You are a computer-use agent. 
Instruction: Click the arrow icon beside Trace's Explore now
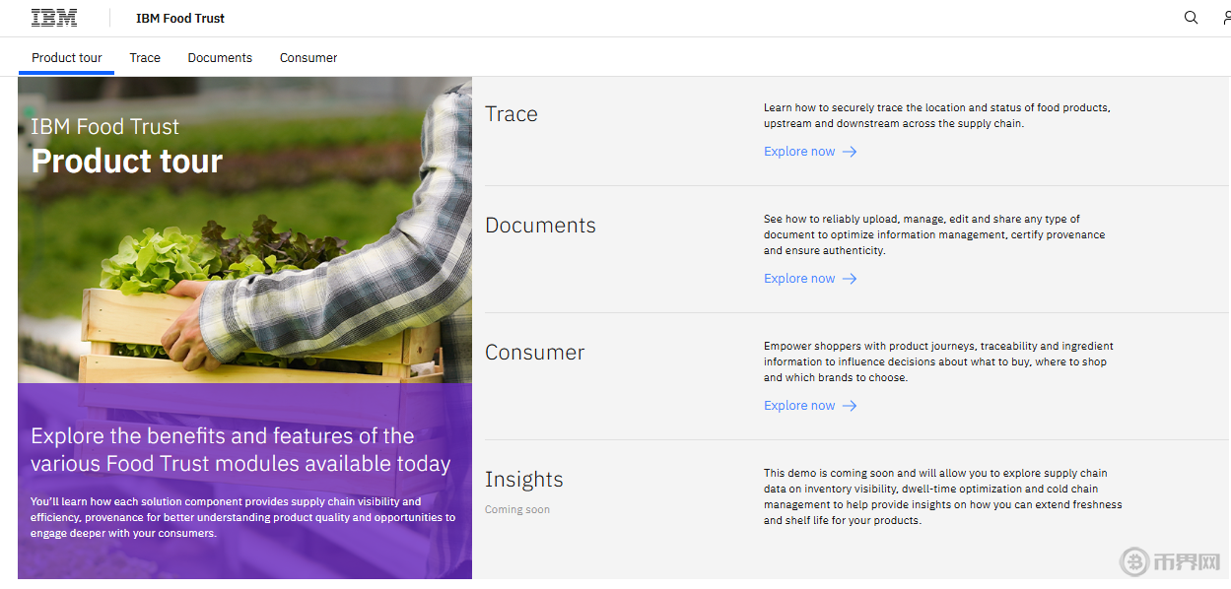point(850,152)
